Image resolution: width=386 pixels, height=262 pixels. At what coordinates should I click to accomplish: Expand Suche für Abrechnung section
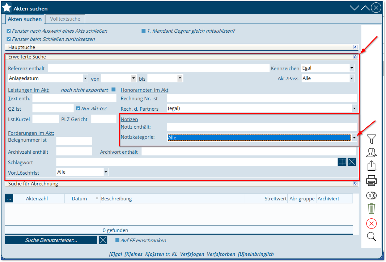point(355,183)
